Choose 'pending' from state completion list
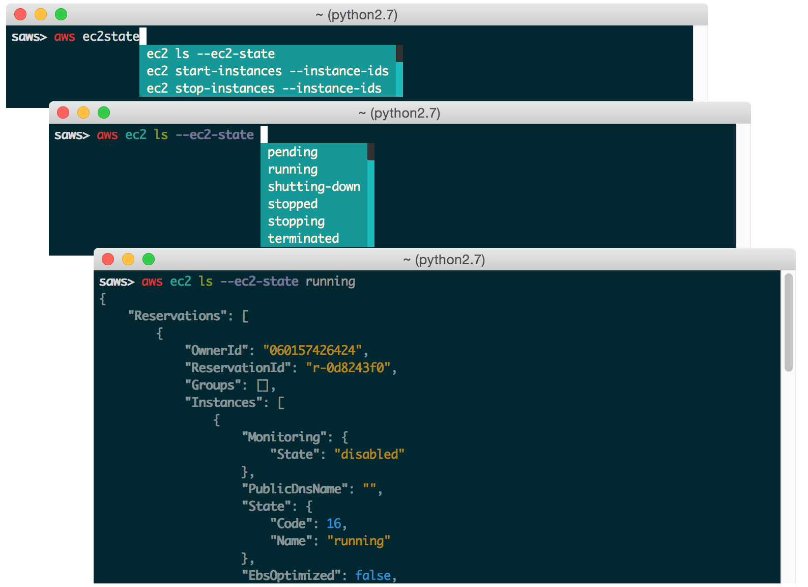 (x=313, y=152)
